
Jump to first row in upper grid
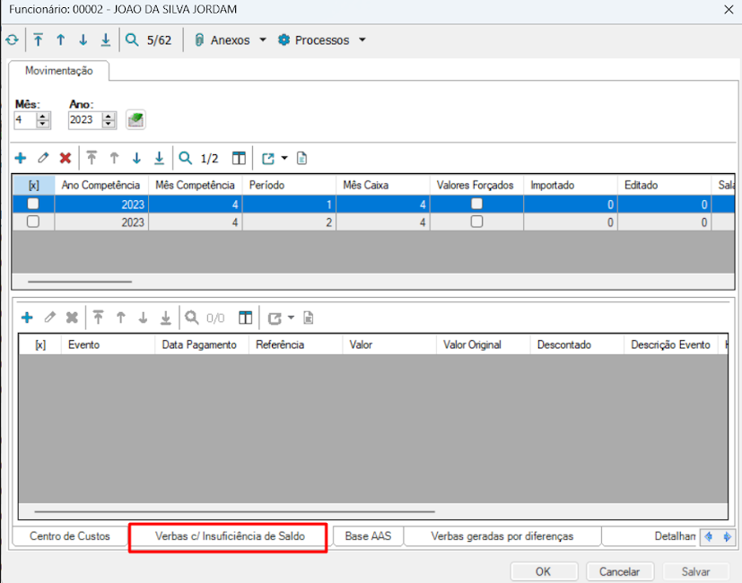pos(92,158)
